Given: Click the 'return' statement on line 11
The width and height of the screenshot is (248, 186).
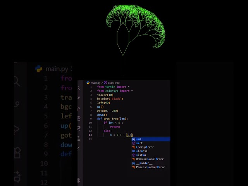Looking at the screenshot, I should 115,127.
